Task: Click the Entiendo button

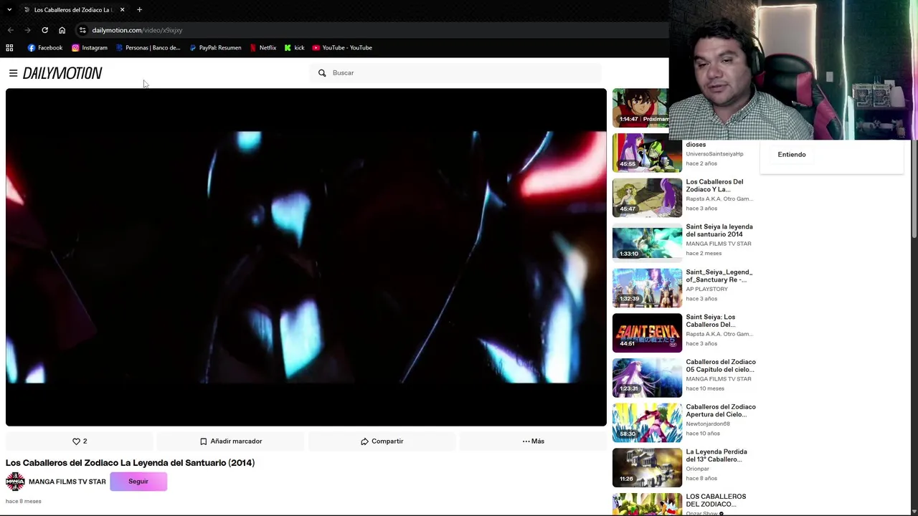Action: point(792,155)
